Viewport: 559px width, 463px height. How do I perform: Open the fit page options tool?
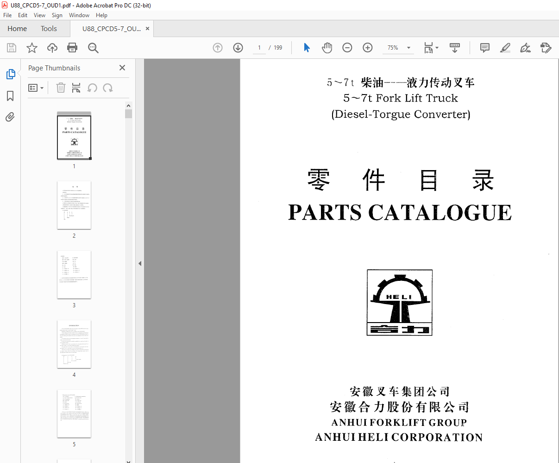click(431, 48)
